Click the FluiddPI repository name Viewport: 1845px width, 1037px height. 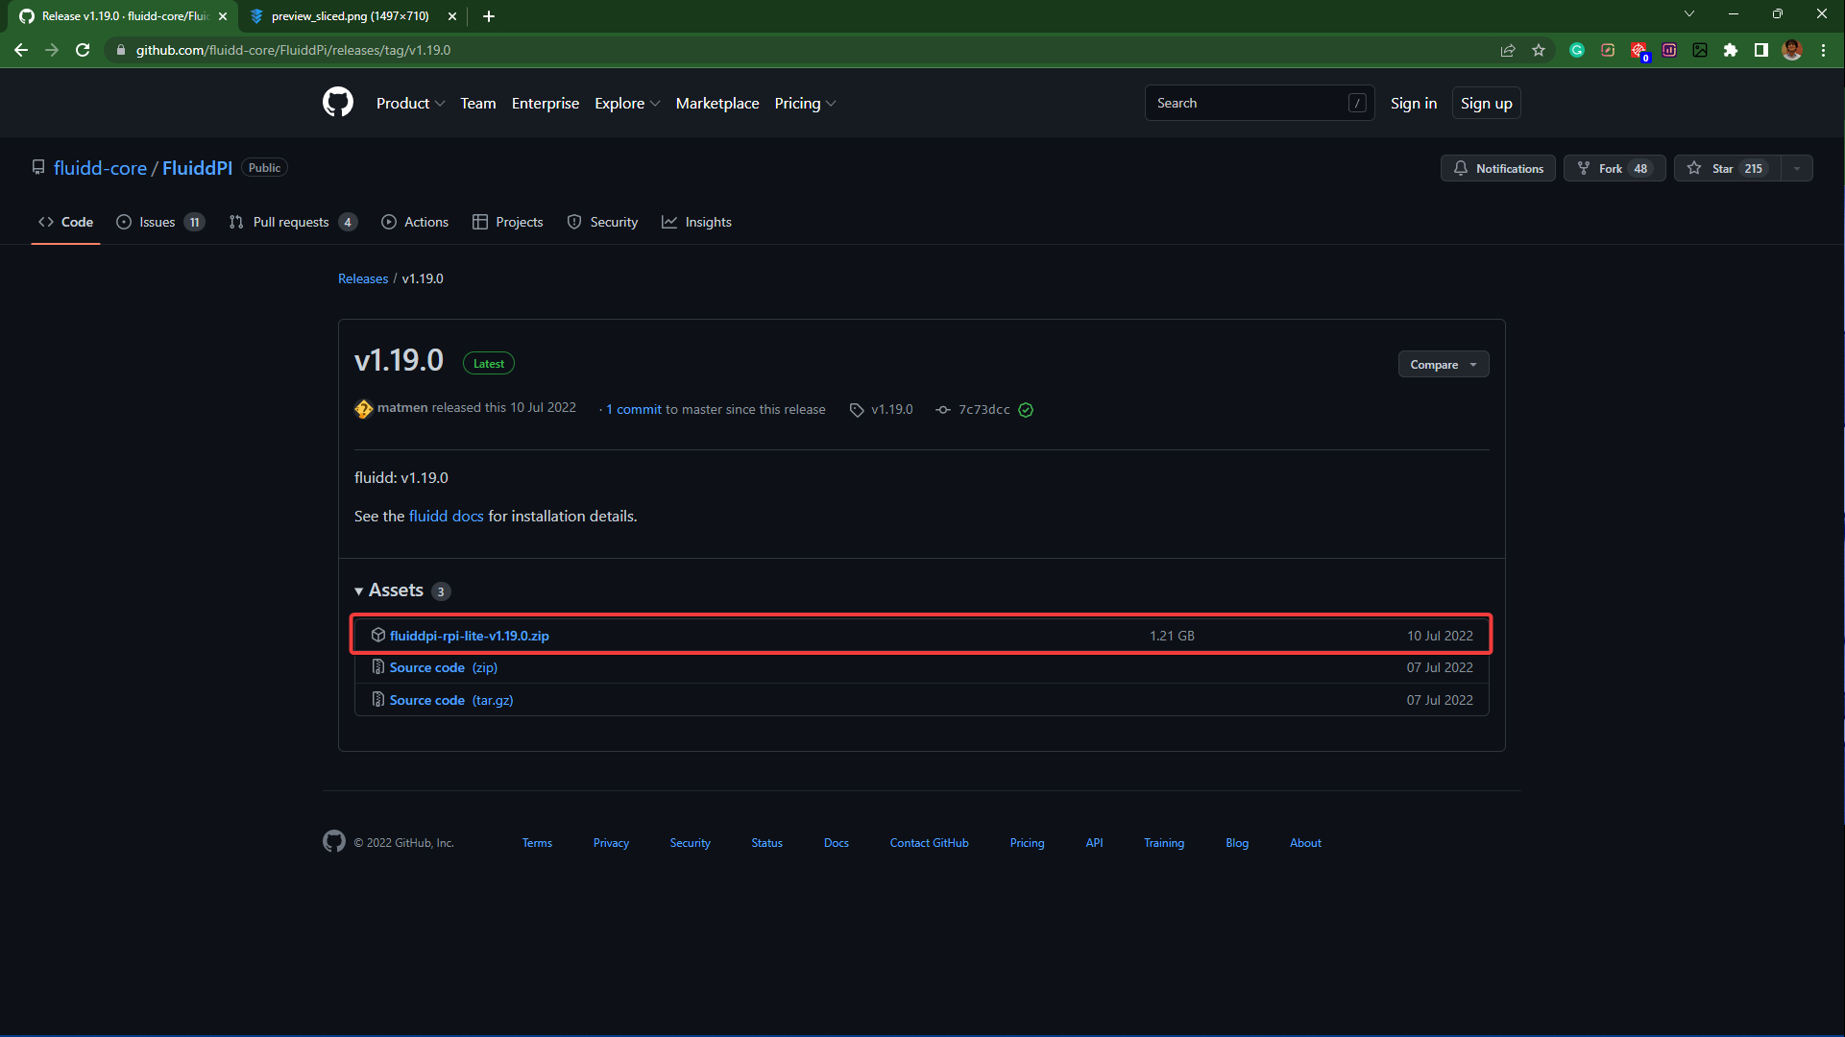tap(197, 168)
